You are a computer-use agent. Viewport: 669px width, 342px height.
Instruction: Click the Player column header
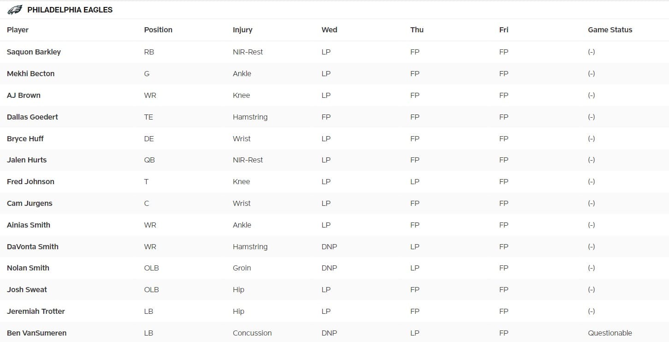click(x=18, y=30)
